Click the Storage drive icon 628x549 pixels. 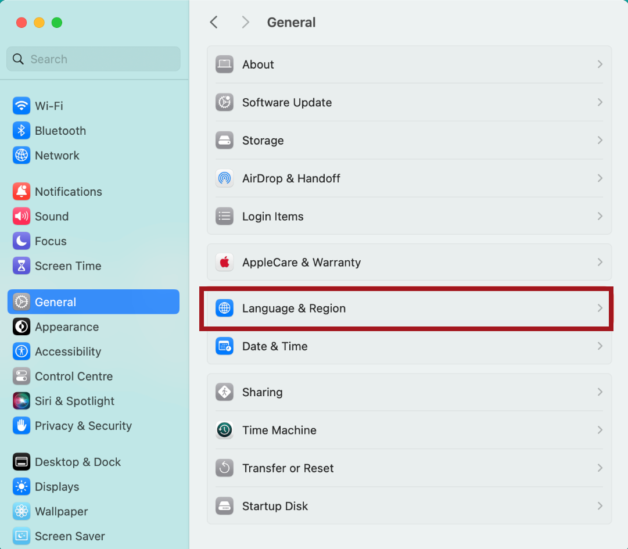[224, 140]
